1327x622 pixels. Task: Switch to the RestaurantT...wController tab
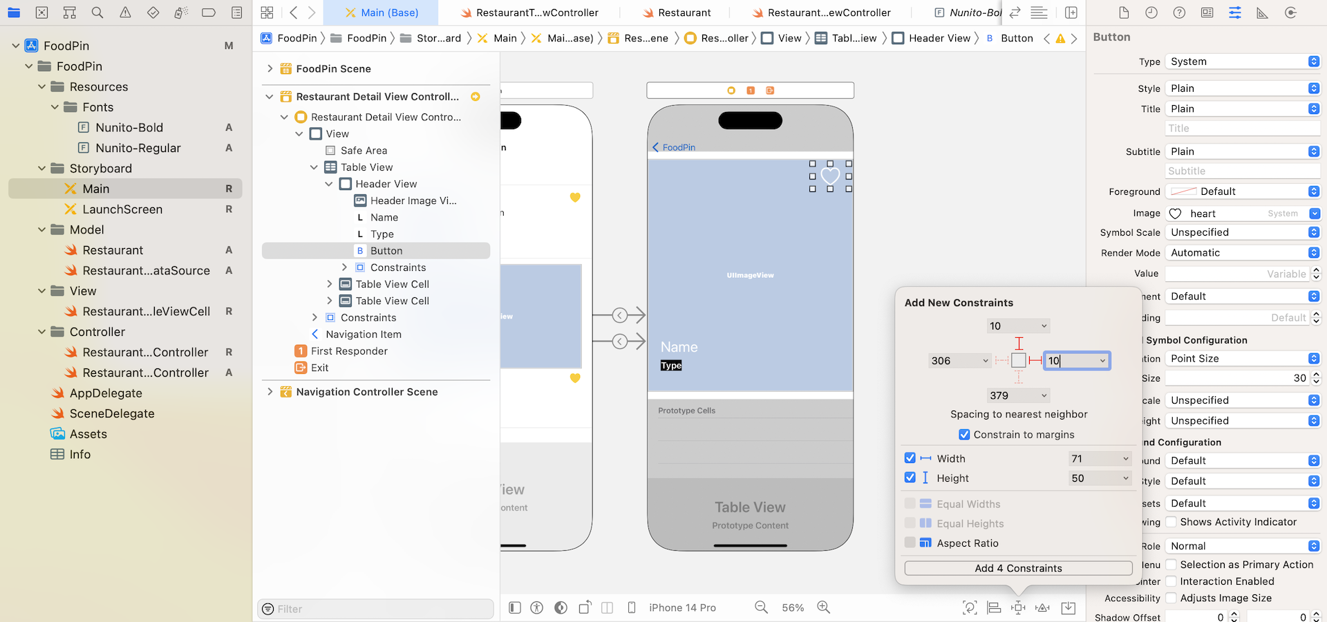pyautogui.click(x=529, y=12)
